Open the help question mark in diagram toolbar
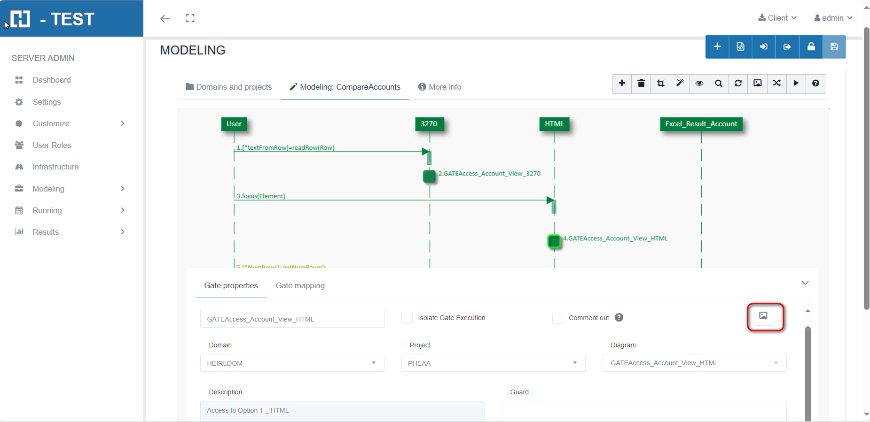 pos(815,84)
